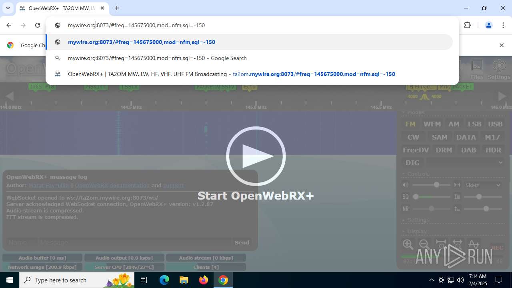Click the speaker mute icon
512x288 pixels.
406,185
